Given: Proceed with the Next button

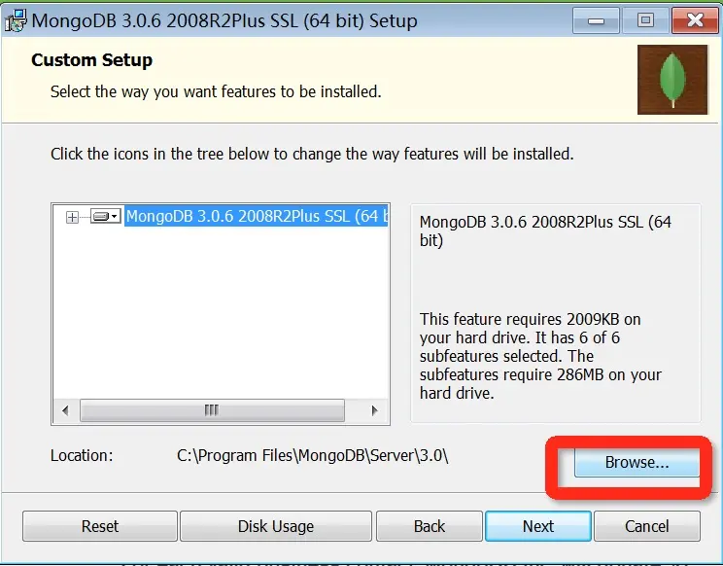Looking at the screenshot, I should (538, 526).
